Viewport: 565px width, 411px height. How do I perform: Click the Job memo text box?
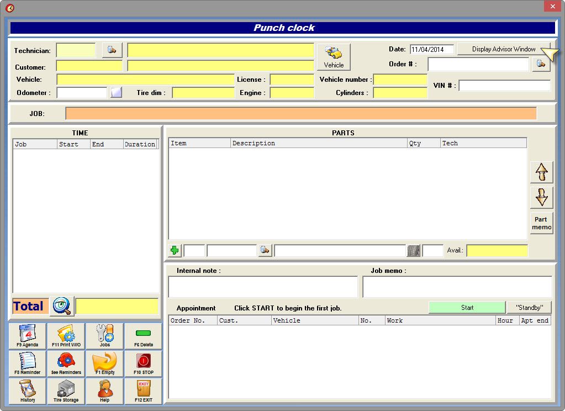click(x=457, y=287)
